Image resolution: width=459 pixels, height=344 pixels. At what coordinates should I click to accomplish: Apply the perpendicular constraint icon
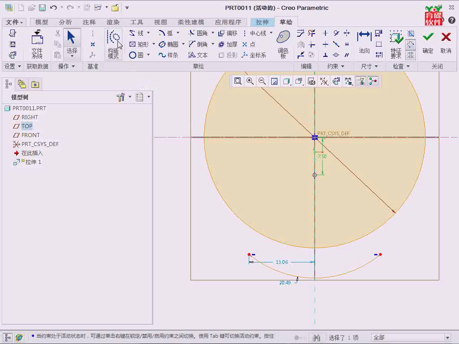tap(325, 55)
